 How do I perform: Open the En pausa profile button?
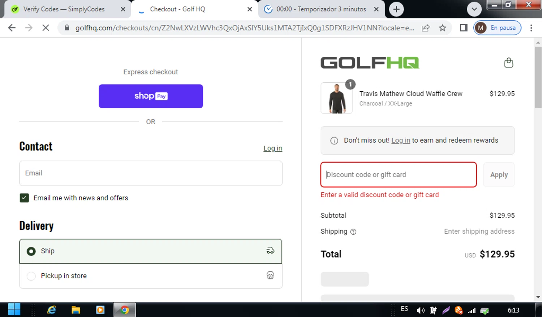497,28
